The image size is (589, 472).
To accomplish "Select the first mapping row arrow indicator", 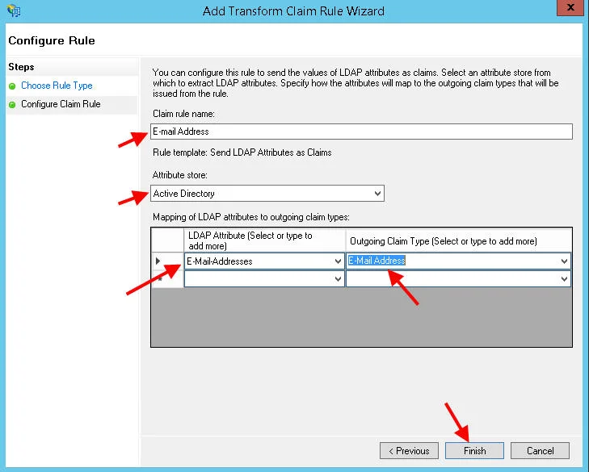I will (x=158, y=261).
